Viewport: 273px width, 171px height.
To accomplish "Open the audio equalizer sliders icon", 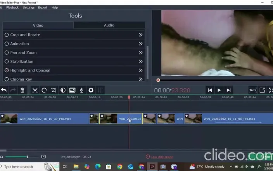I will [100, 90].
